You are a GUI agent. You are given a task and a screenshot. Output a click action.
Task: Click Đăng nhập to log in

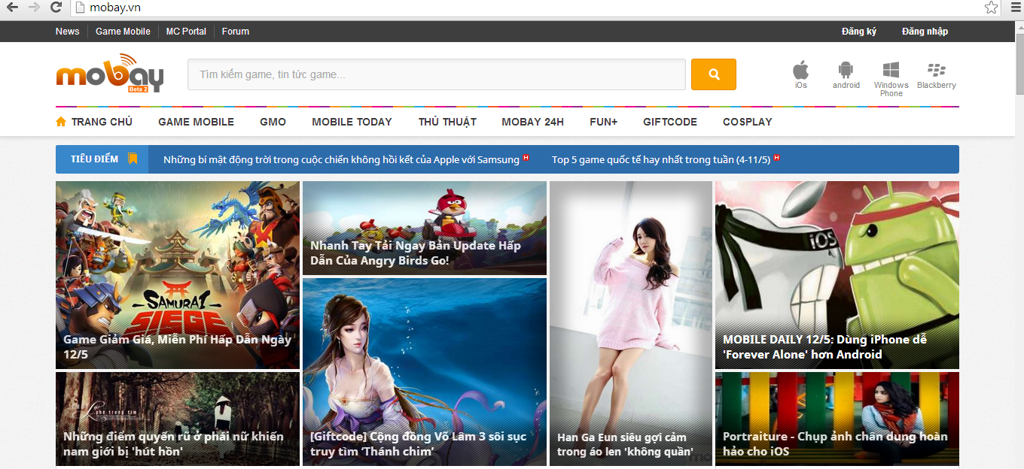(924, 31)
